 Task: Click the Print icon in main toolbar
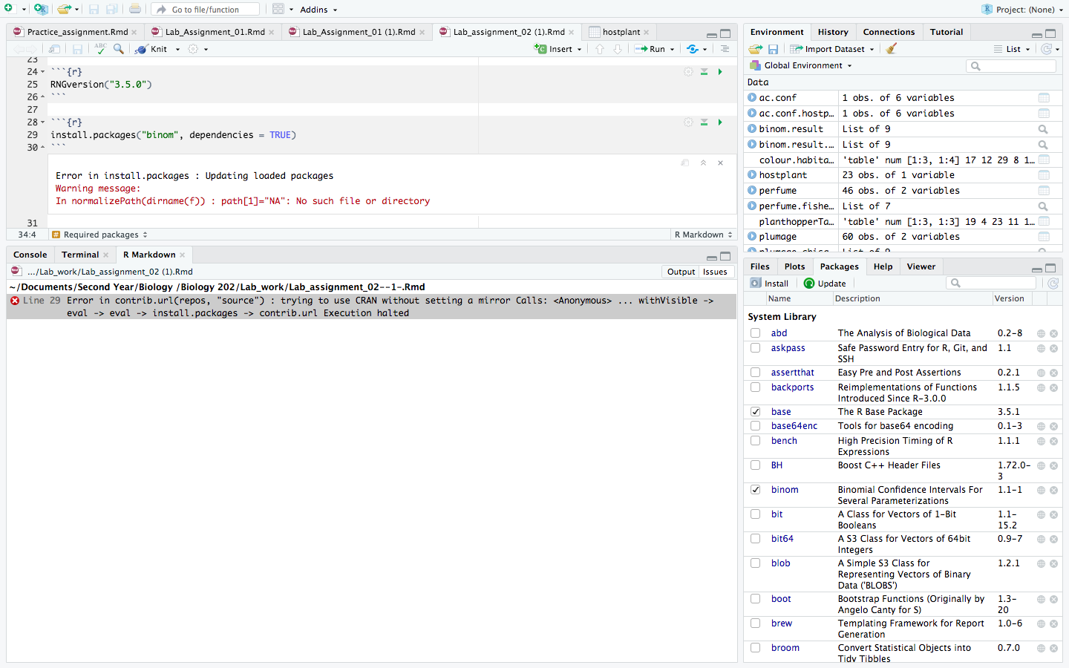[135, 9]
